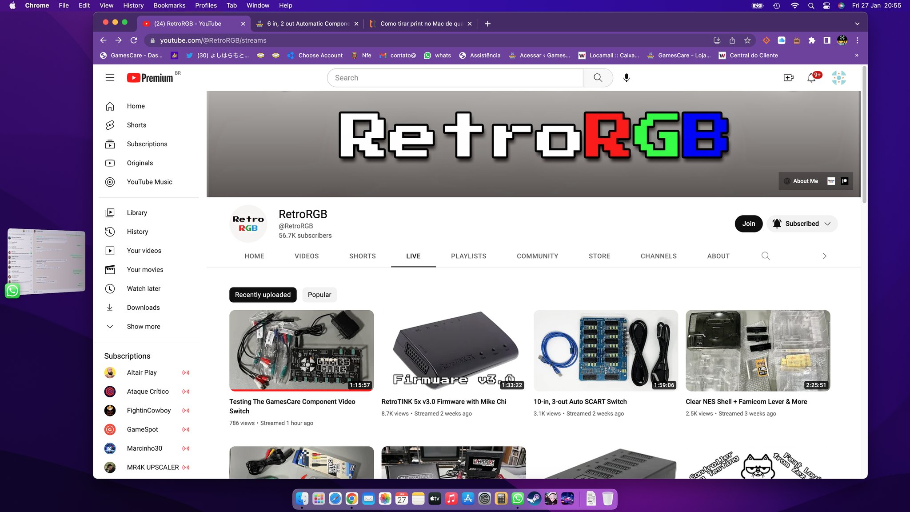Click the search magnifier button
This screenshot has width=910, height=512.
(x=598, y=78)
